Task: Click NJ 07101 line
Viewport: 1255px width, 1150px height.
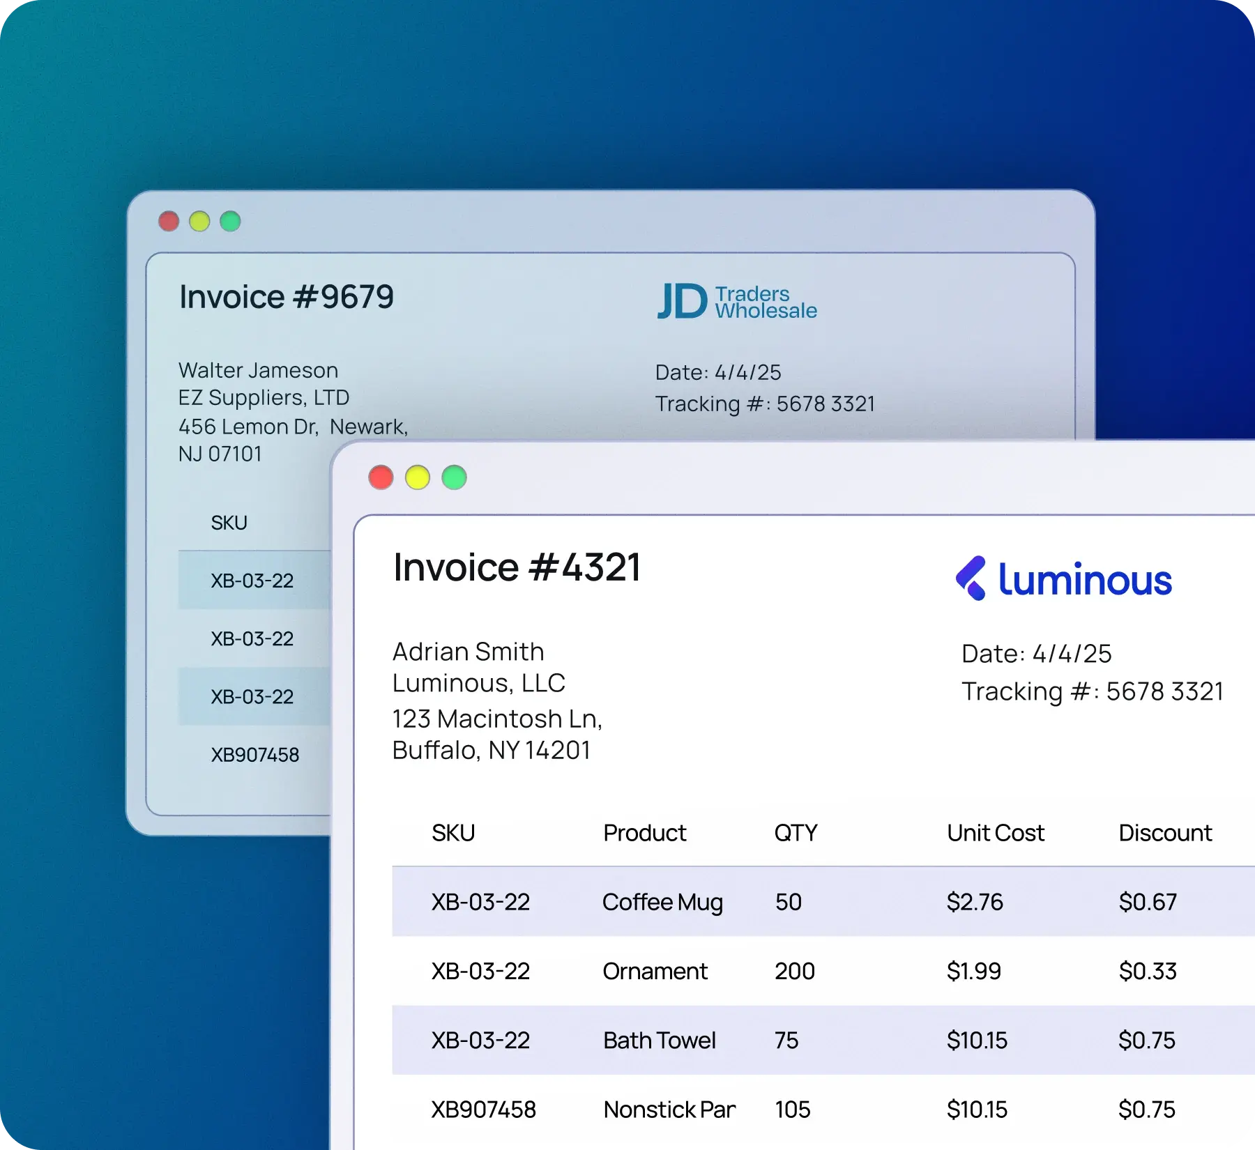Action: tap(220, 454)
